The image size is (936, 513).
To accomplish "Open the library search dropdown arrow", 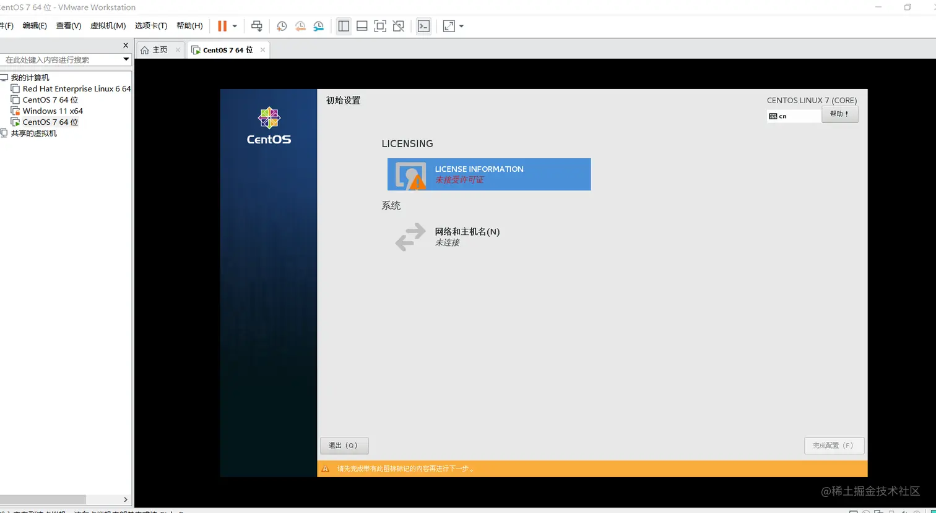I will pos(126,59).
